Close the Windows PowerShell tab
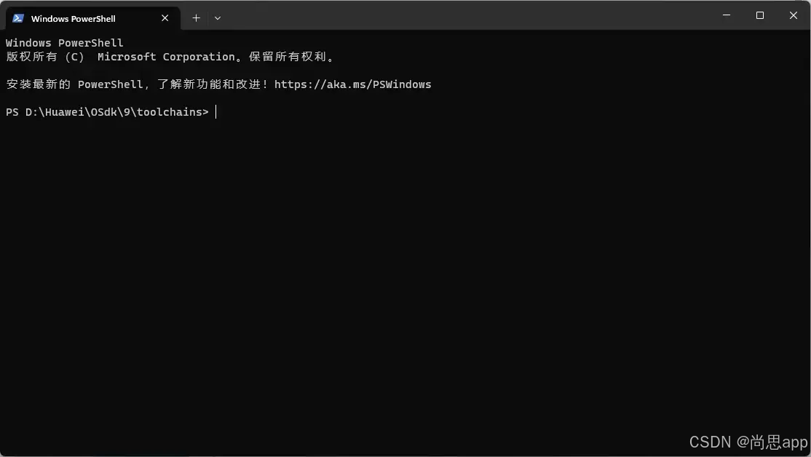 click(165, 18)
